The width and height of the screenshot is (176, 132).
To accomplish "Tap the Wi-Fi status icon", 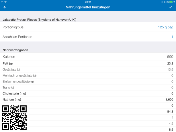I will point(6,2).
